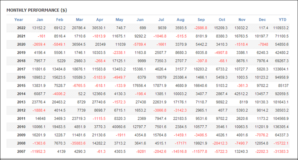Select the 2016 August value 25386.4

coord(180,77)
